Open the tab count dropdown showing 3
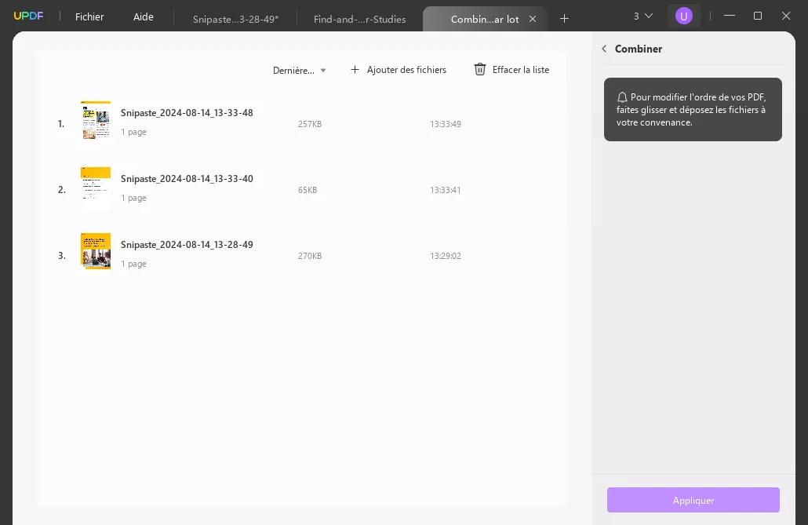 coord(643,15)
